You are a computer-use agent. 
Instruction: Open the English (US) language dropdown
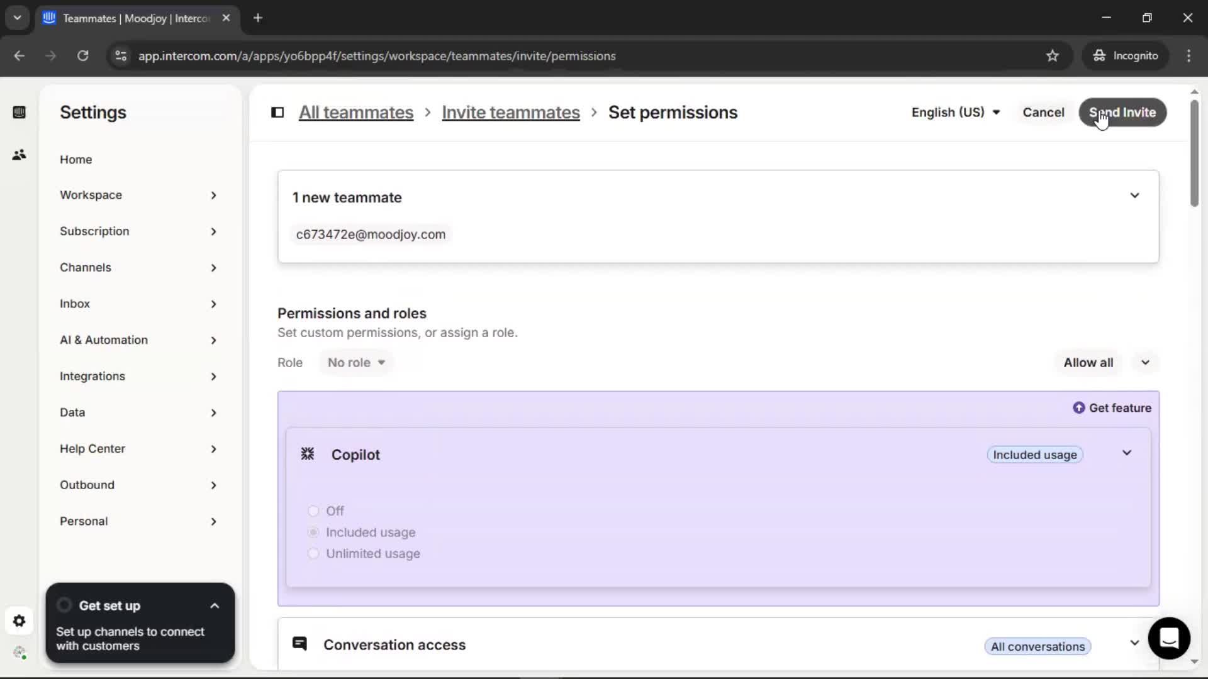[x=956, y=113]
